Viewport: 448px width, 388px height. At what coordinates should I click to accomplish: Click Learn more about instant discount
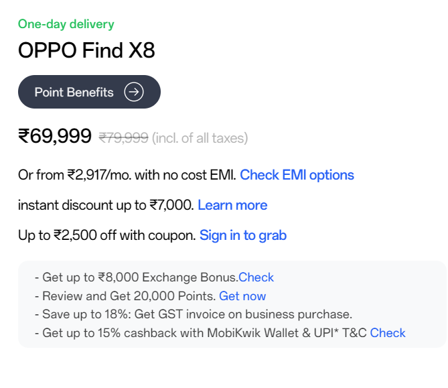coord(232,205)
